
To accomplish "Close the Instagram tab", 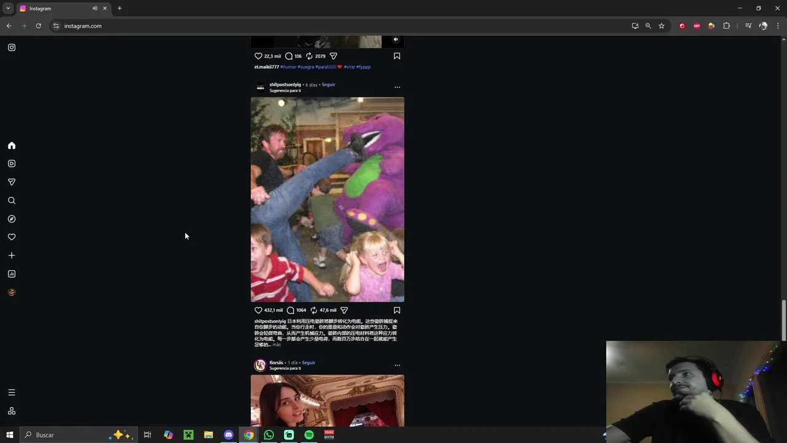I will 105,9.
